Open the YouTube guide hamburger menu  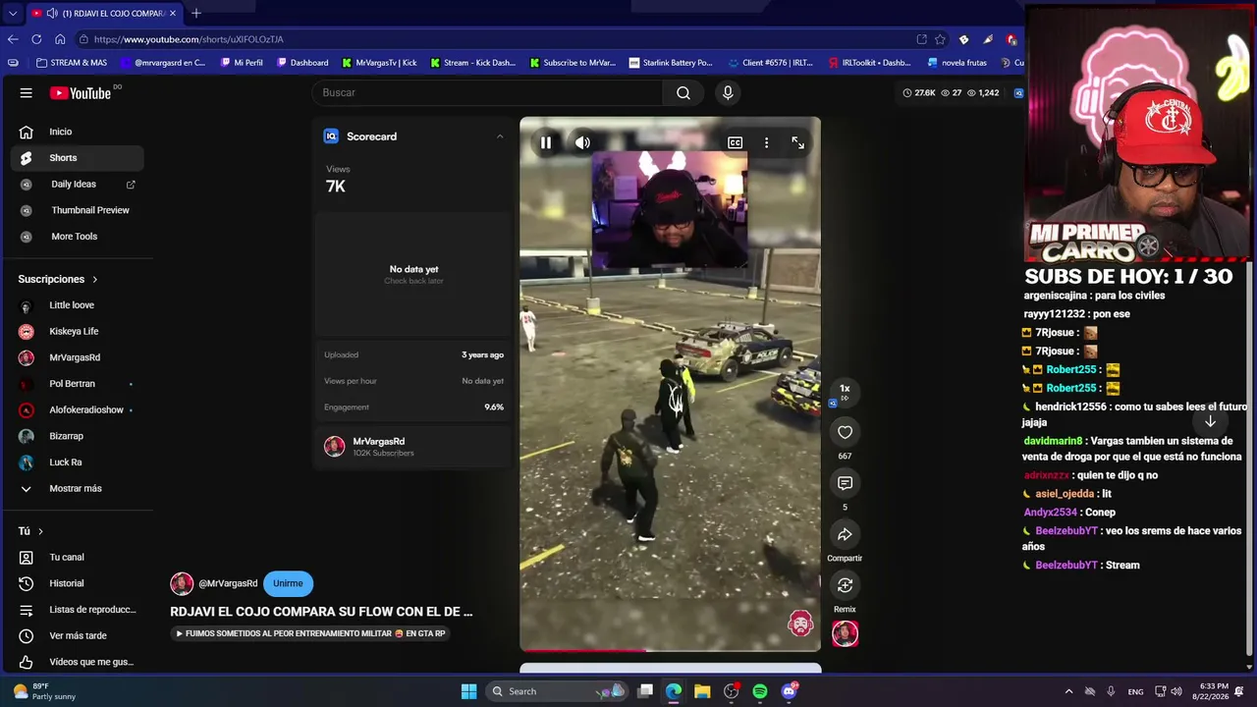click(x=27, y=93)
